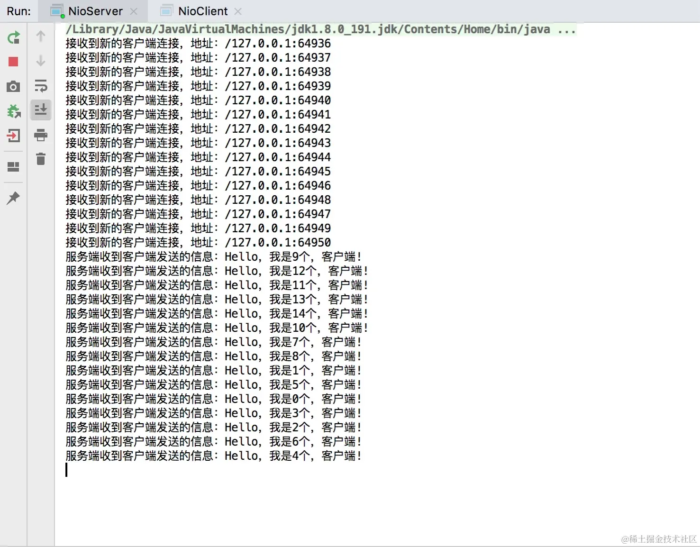Click the line with address 127.0.0.1:64942
700x547 pixels.
click(x=198, y=129)
